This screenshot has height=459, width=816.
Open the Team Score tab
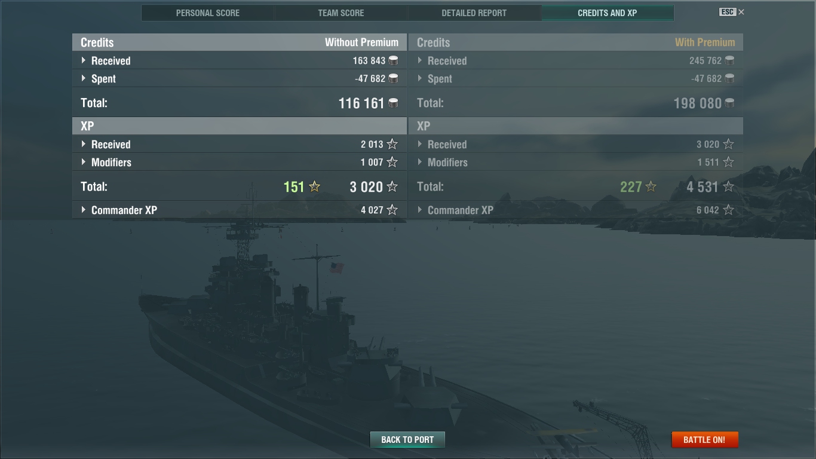pos(341,13)
